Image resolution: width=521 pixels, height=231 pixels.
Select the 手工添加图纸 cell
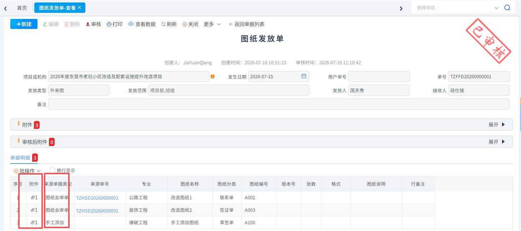(x=190, y=222)
